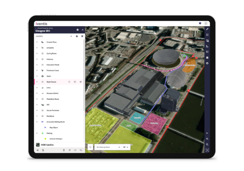Click the recenter map frame icon
Image resolution: width=244 pixels, height=171 pixels.
pyautogui.click(x=207, y=150)
